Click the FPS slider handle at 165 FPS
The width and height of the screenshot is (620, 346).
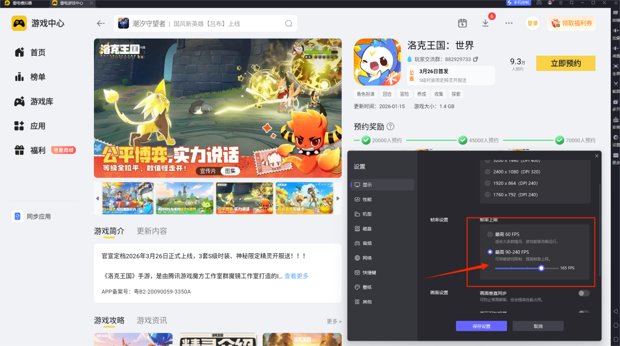(541, 268)
